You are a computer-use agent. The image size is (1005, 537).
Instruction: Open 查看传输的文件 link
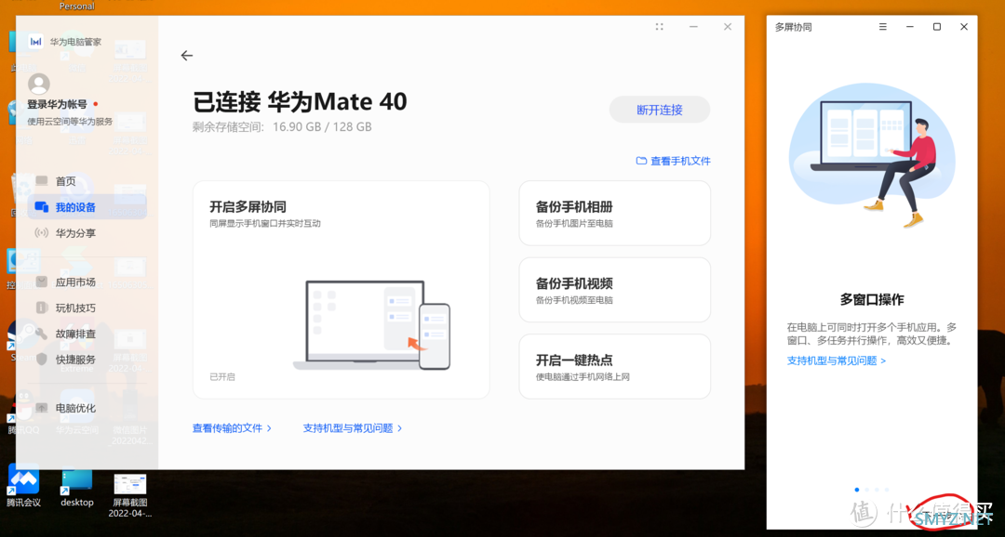click(232, 428)
